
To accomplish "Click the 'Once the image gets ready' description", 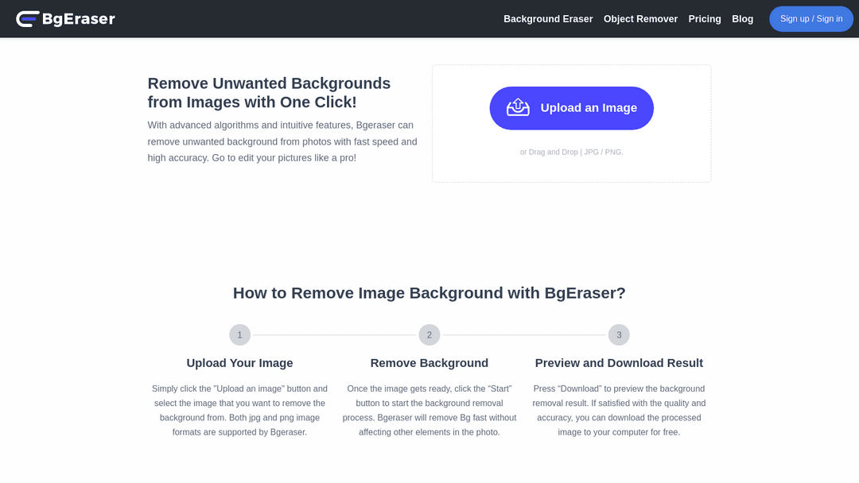I will pyautogui.click(x=429, y=410).
